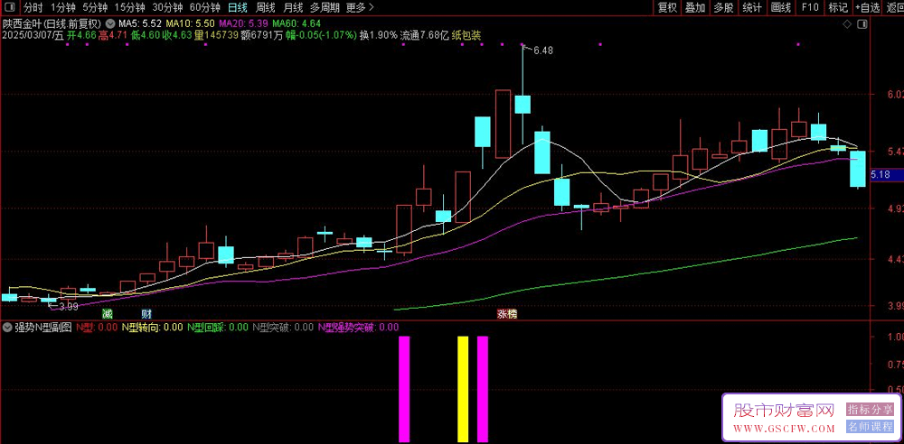Click the 名师课程 banner link
The image size is (904, 444).
point(870,427)
